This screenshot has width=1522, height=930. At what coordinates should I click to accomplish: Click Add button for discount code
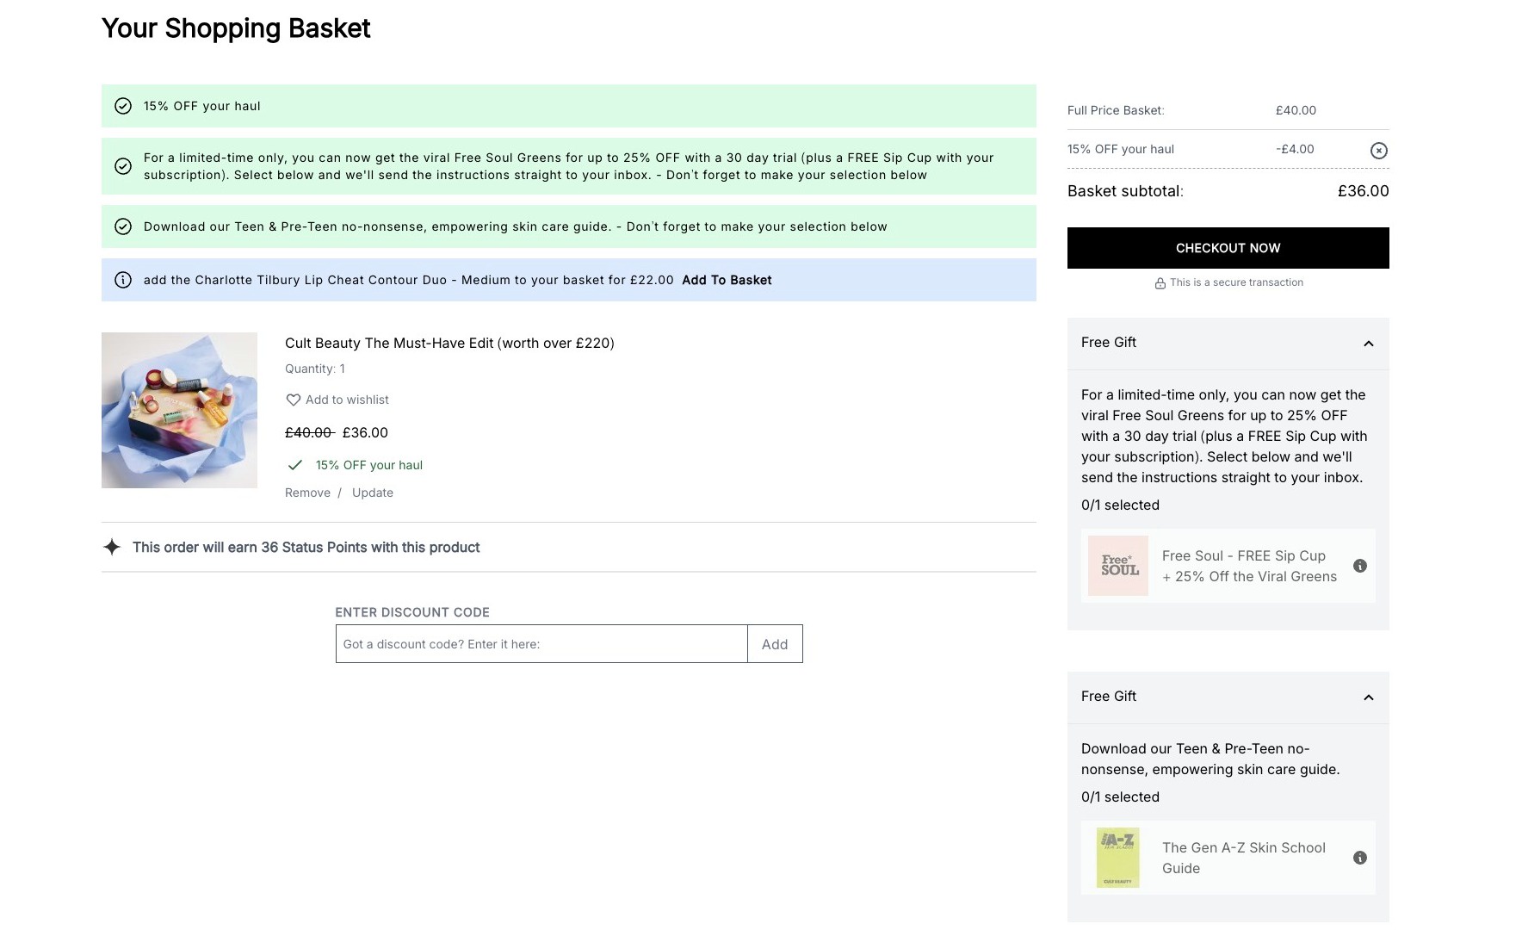coord(775,644)
